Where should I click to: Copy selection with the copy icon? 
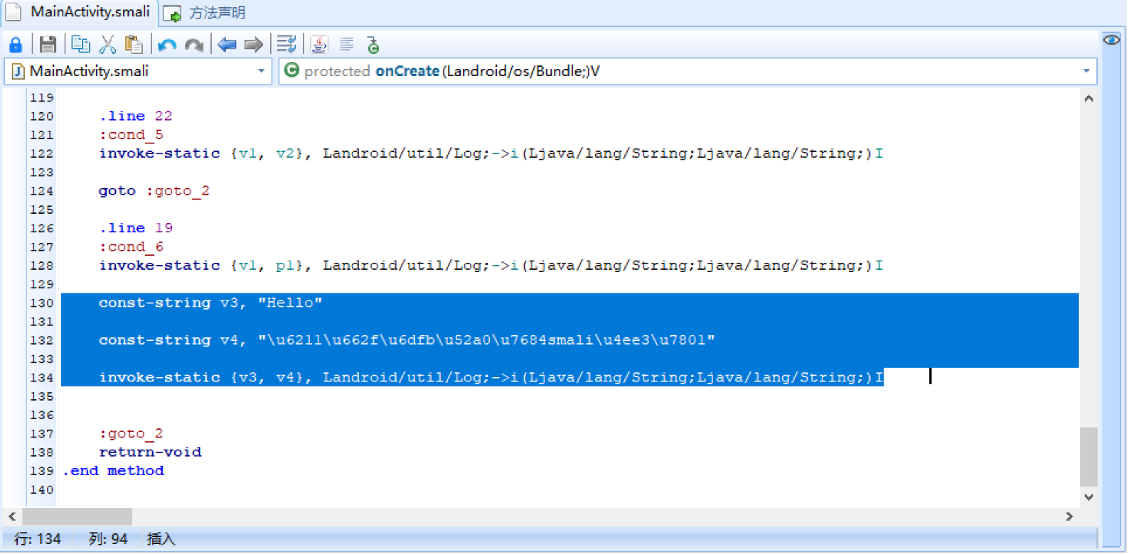pos(80,45)
